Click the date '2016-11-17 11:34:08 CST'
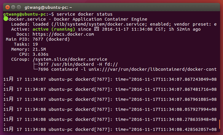 pyautogui.click(x=133, y=29)
